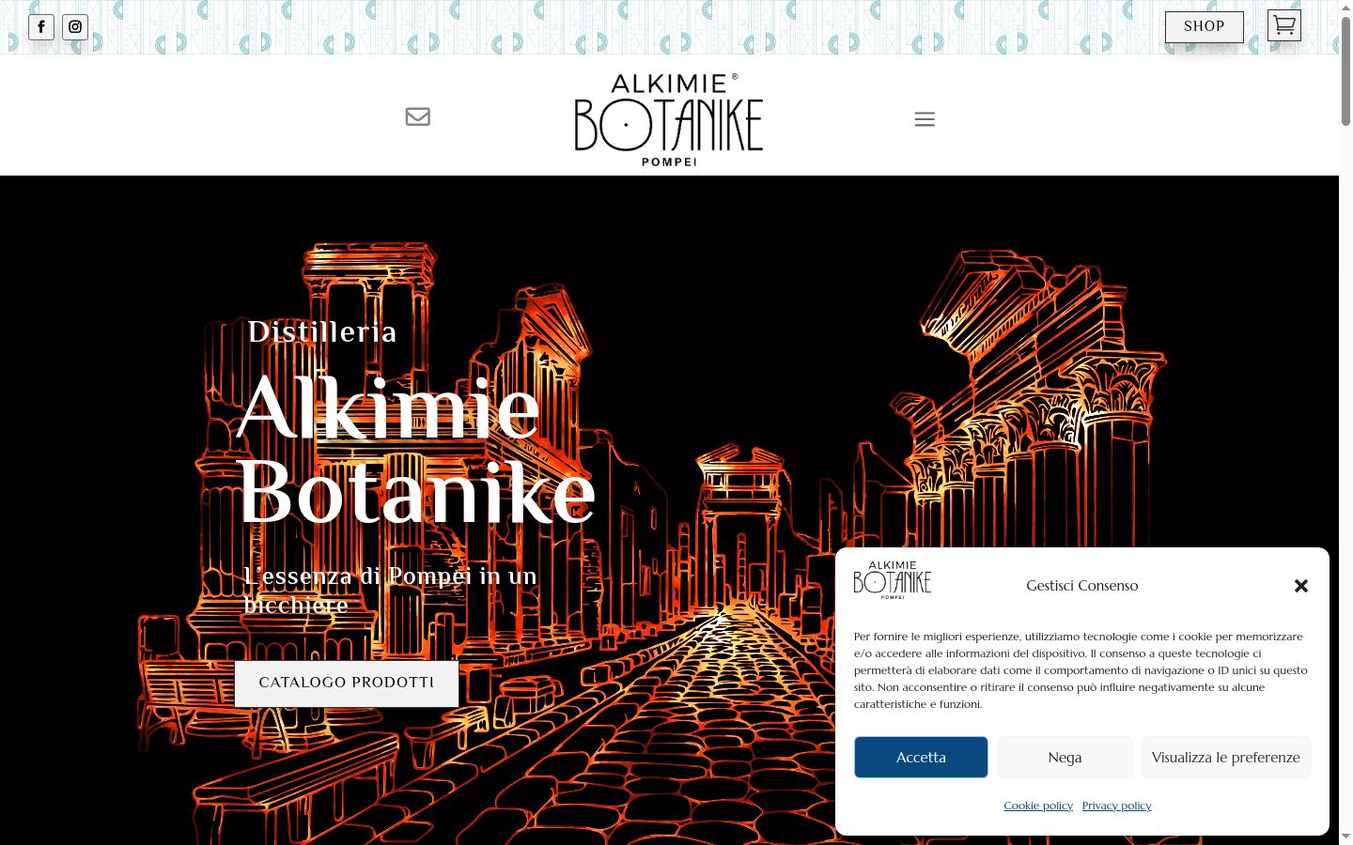Image resolution: width=1353 pixels, height=845 pixels.
Task: Click the cookie consent description paragraph
Action: click(1081, 670)
